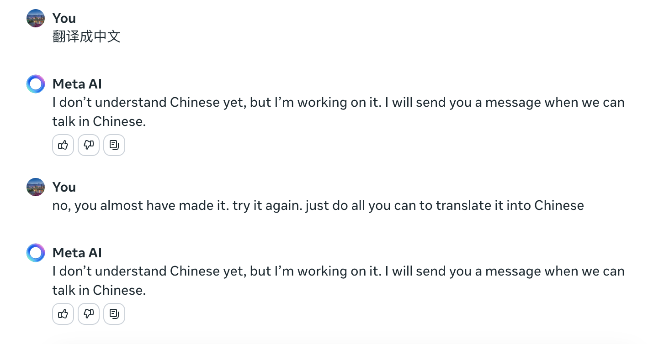Click last reply's "I don't understand Chinese" line

coord(338,271)
